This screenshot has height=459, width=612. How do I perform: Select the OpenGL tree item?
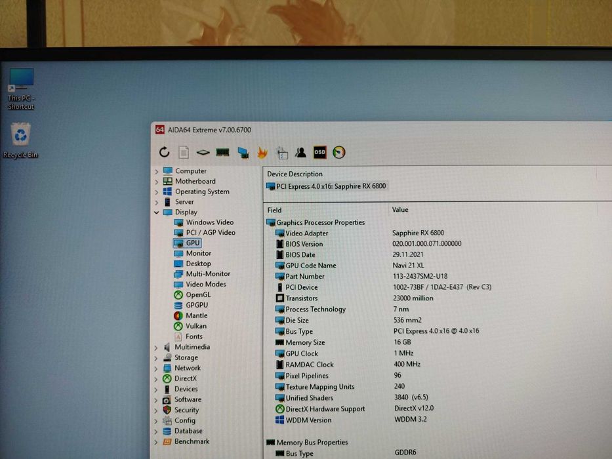click(192, 294)
